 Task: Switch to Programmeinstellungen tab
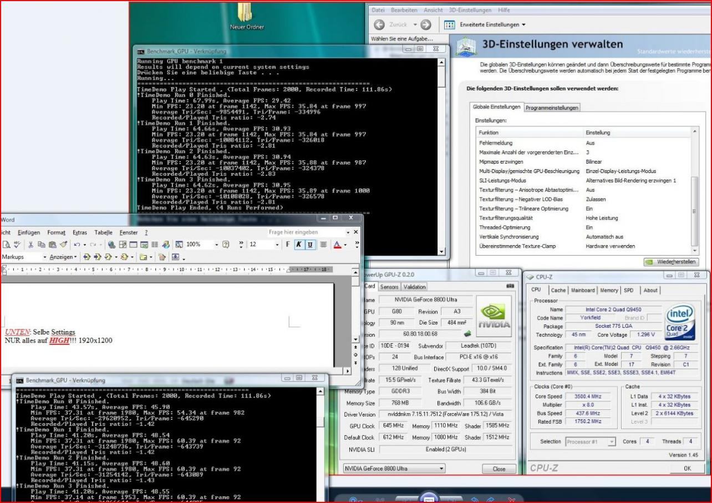pos(552,108)
